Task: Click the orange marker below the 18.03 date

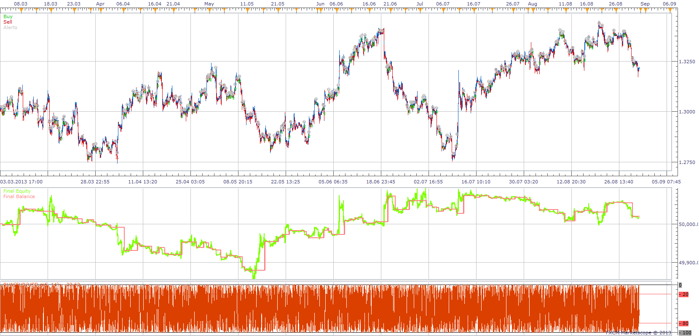Action: coord(51,10)
